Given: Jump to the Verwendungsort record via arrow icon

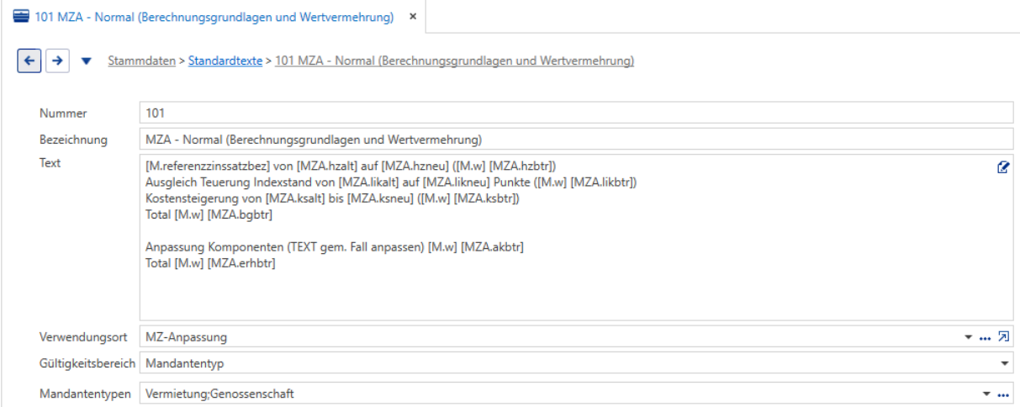Looking at the screenshot, I should click(x=1003, y=337).
